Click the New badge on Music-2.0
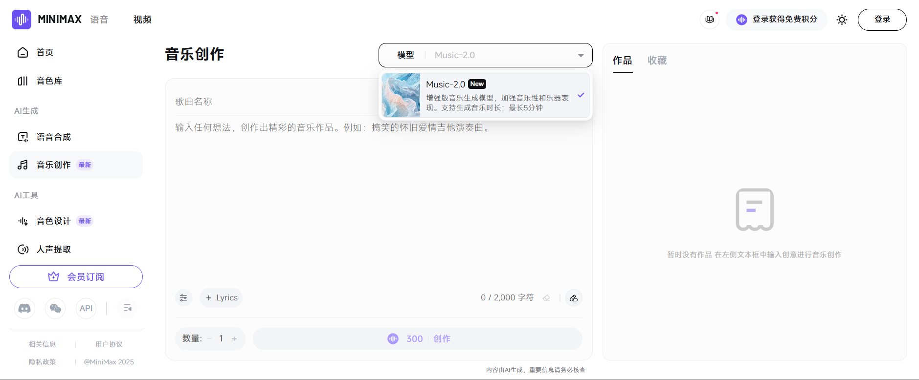Screen dimensions: 919x380 [x=477, y=84]
